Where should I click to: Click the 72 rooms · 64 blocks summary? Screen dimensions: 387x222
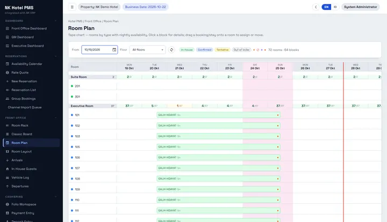pyautogui.click(x=283, y=50)
